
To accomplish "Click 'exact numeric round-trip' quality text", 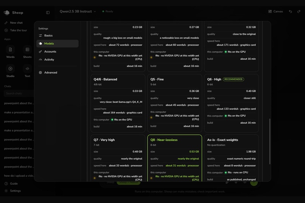I will click(241, 159).
